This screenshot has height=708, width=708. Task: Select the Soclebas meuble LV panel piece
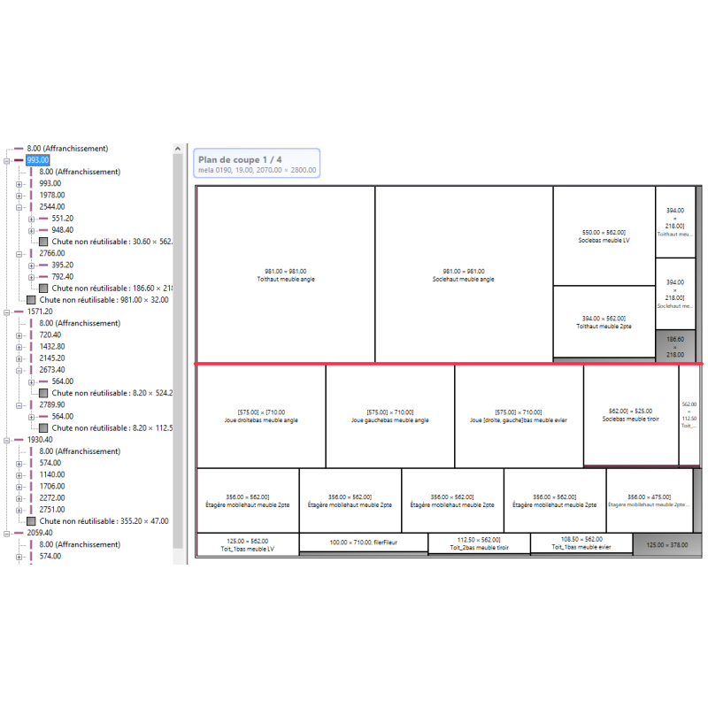pyautogui.click(x=603, y=235)
